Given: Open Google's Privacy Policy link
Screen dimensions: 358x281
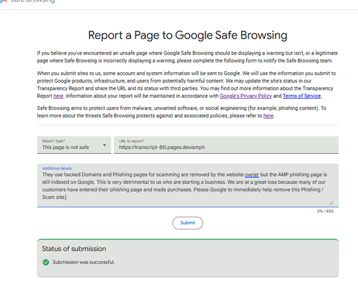Looking at the screenshot, I should tap(246, 96).
